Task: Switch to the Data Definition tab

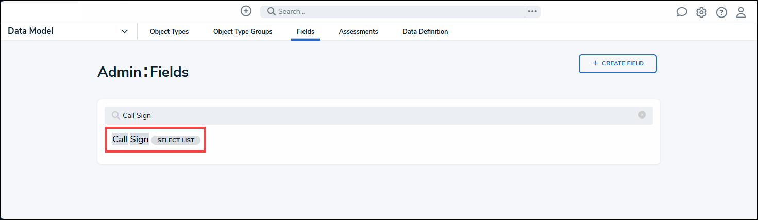Action: pyautogui.click(x=425, y=32)
